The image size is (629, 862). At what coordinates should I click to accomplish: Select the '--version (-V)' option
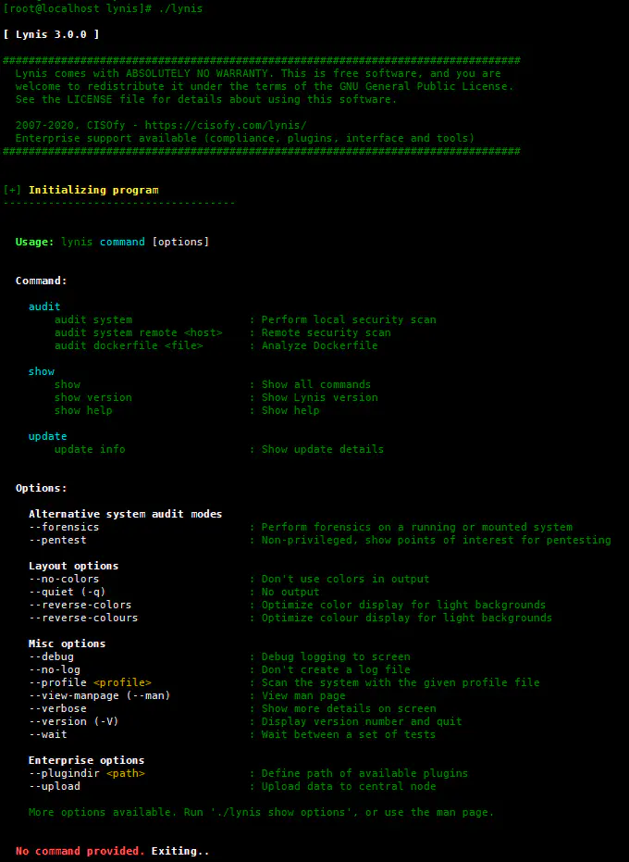click(74, 722)
